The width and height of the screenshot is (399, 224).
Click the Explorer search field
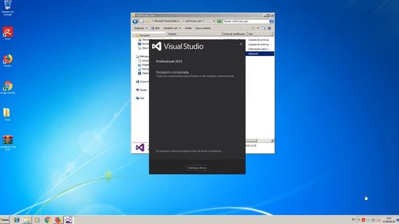pos(246,21)
